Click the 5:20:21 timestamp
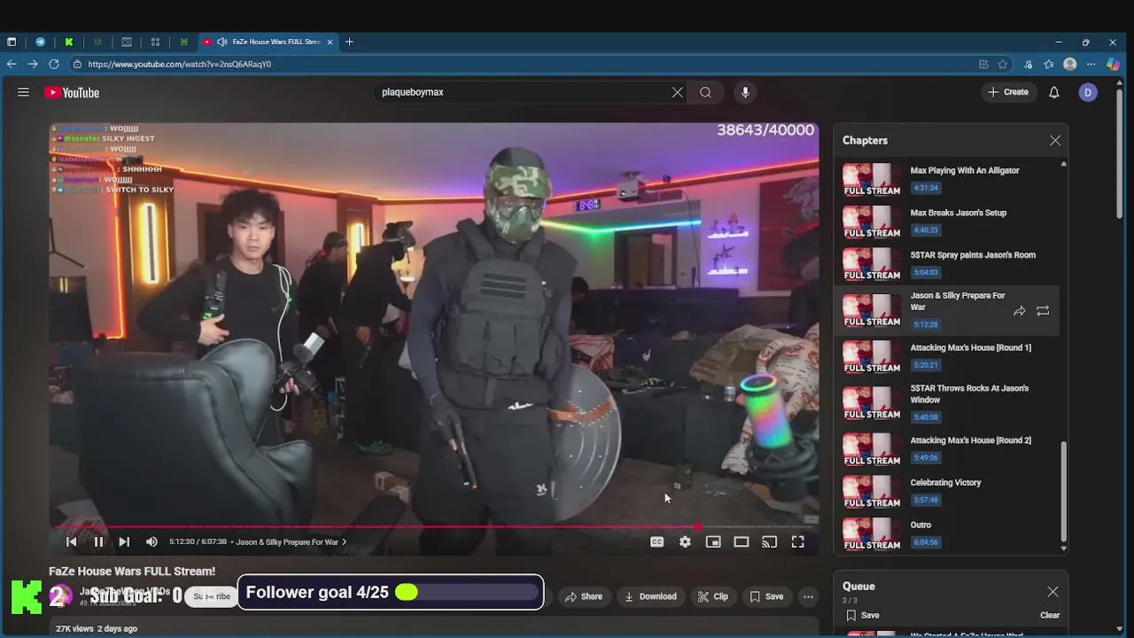The height and width of the screenshot is (638, 1134). coord(925,365)
